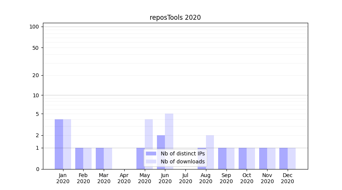Viewport: 342px width, 190px height.
Task: Select the Jul 2020 x-axis label
Action: click(x=185, y=178)
